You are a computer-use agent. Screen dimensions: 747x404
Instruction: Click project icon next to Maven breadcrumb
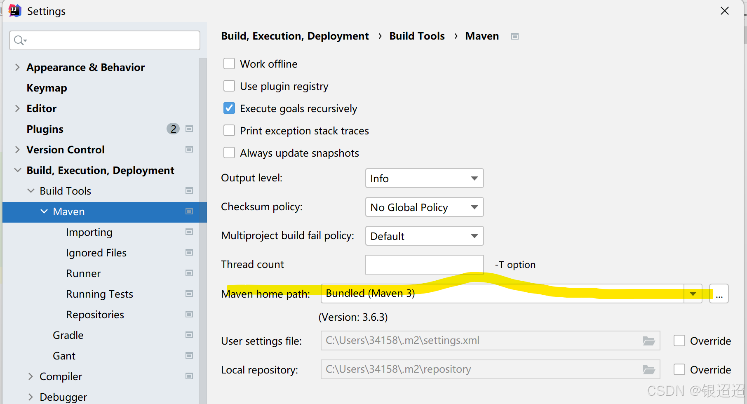coord(514,36)
